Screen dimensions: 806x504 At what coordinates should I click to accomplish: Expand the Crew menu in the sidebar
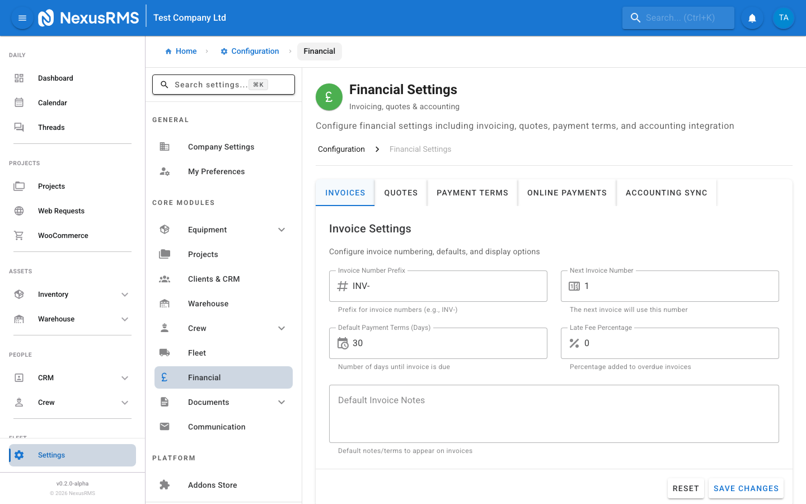[125, 402]
